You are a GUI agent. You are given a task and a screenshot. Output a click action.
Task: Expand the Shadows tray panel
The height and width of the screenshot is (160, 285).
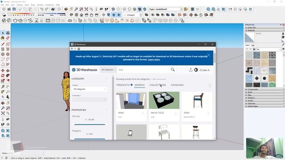[x=264, y=98]
